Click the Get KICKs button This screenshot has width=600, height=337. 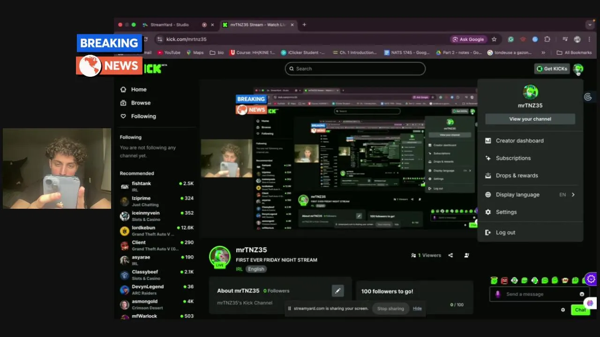552,69
